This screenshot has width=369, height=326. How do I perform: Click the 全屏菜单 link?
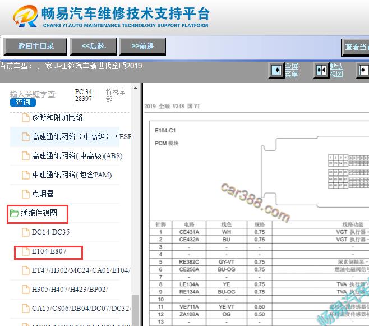292,70
